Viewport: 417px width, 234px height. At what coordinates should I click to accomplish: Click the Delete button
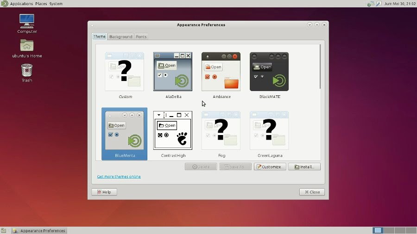pos(201,166)
